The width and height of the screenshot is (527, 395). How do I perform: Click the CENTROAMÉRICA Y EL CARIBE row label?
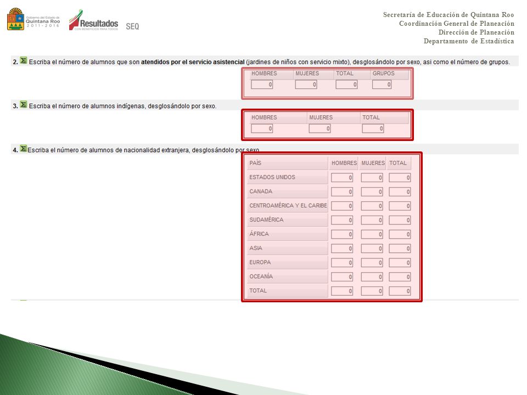click(288, 205)
